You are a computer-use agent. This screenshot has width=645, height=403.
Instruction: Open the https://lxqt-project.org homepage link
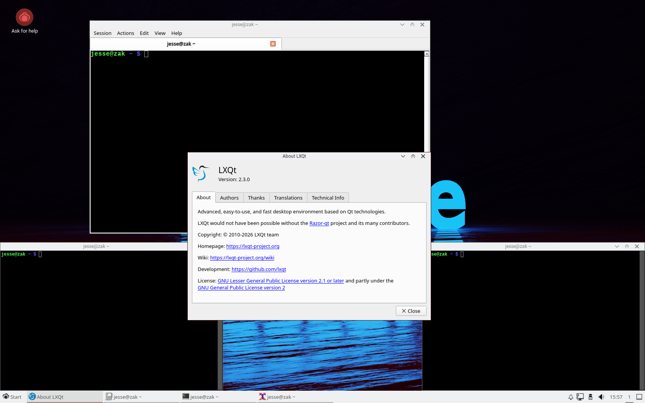253,246
